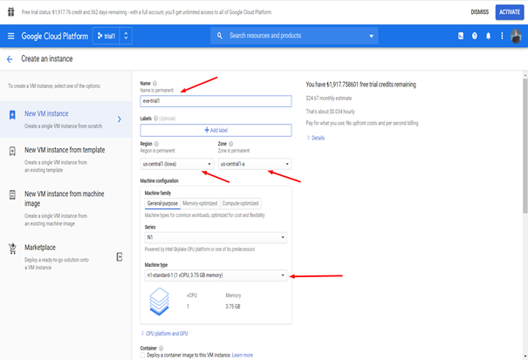Viewport: 528px width, 360px height.
Task: Open the Machine type n1-standard-1 dropdown
Action: point(216,275)
